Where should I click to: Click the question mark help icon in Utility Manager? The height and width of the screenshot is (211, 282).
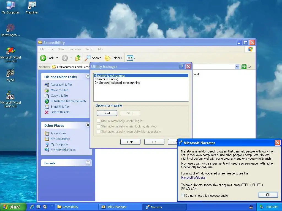(182, 66)
